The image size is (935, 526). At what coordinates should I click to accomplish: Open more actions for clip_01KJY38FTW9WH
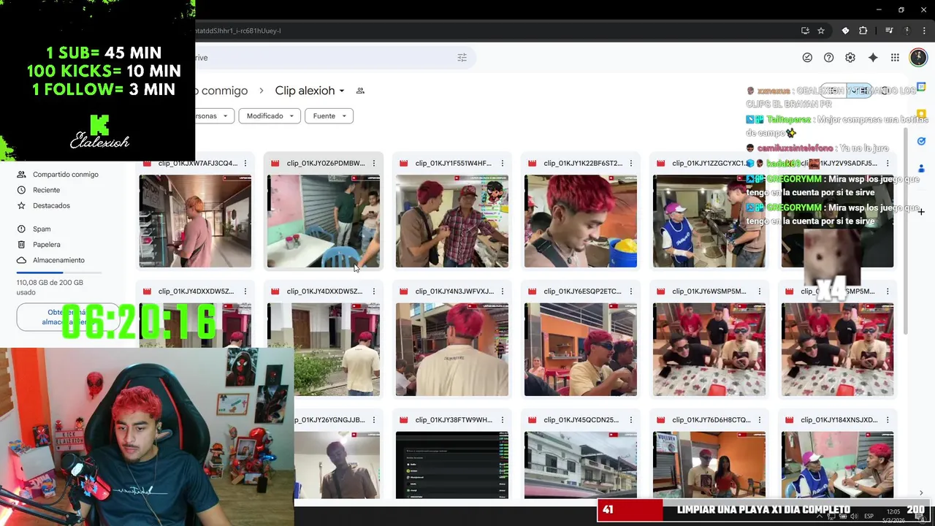click(x=503, y=420)
